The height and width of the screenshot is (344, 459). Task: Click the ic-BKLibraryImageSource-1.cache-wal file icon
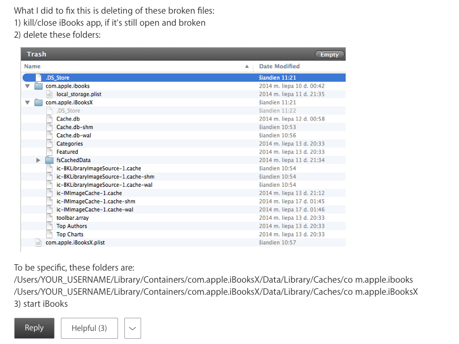(x=49, y=185)
